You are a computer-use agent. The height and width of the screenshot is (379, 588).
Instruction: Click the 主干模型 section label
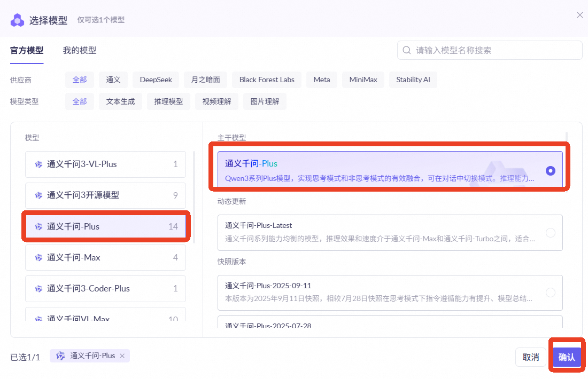(232, 138)
